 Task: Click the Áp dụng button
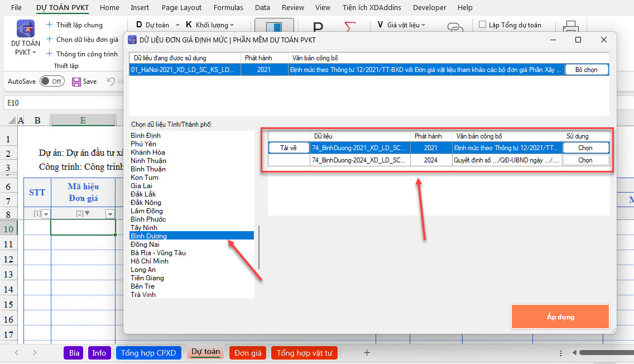click(560, 317)
